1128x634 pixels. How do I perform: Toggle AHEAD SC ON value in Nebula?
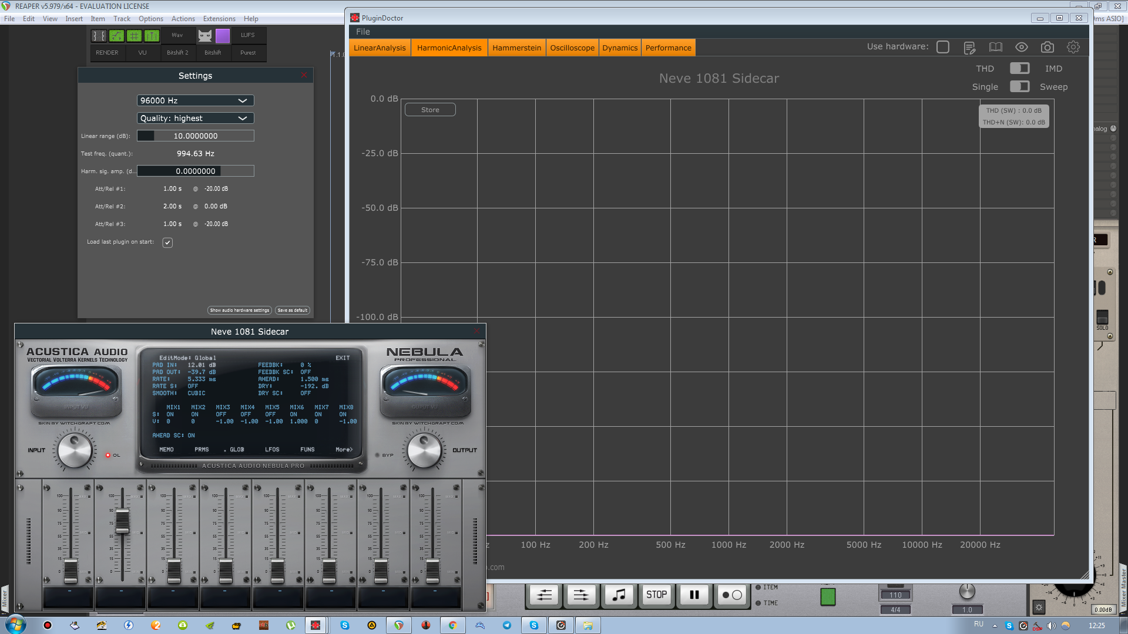click(x=191, y=436)
